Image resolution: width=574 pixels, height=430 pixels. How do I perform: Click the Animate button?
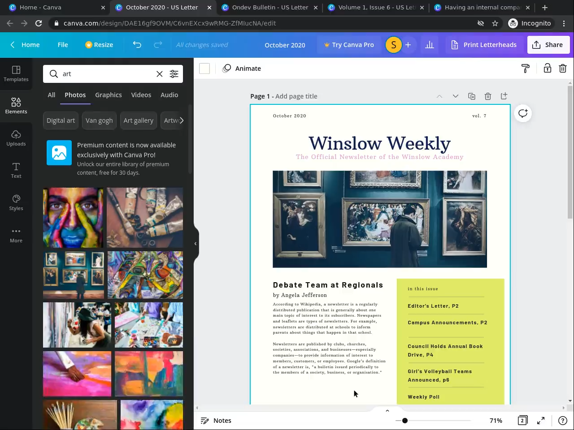[242, 69]
